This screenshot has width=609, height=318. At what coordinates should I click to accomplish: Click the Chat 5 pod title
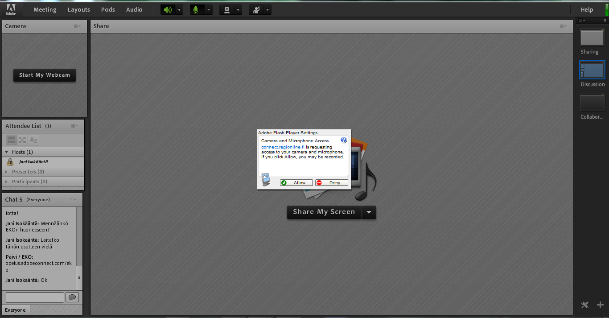[x=14, y=199]
